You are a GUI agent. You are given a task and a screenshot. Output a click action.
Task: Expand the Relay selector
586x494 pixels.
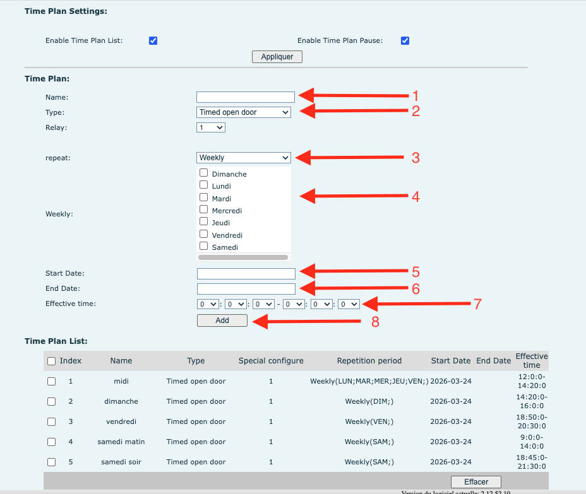(211, 127)
